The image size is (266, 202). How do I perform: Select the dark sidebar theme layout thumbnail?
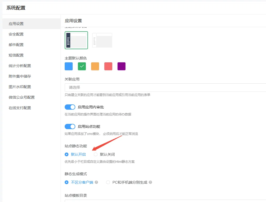coord(76,40)
